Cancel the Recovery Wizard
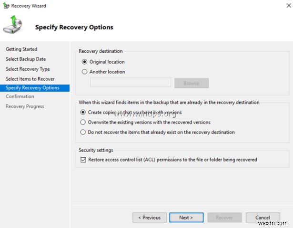The width and height of the screenshot is (293, 228). (263, 218)
